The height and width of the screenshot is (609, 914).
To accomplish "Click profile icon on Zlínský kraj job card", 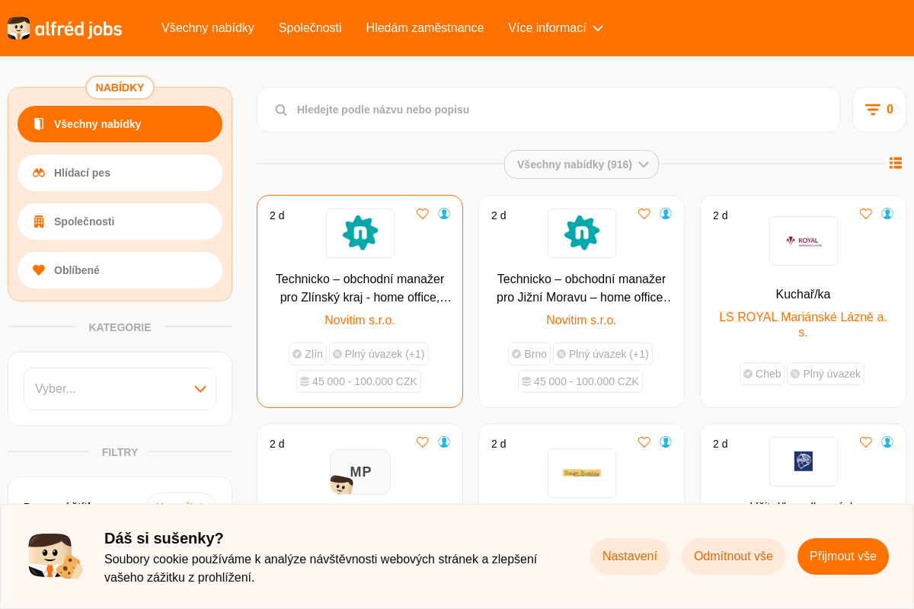I will pyautogui.click(x=444, y=214).
